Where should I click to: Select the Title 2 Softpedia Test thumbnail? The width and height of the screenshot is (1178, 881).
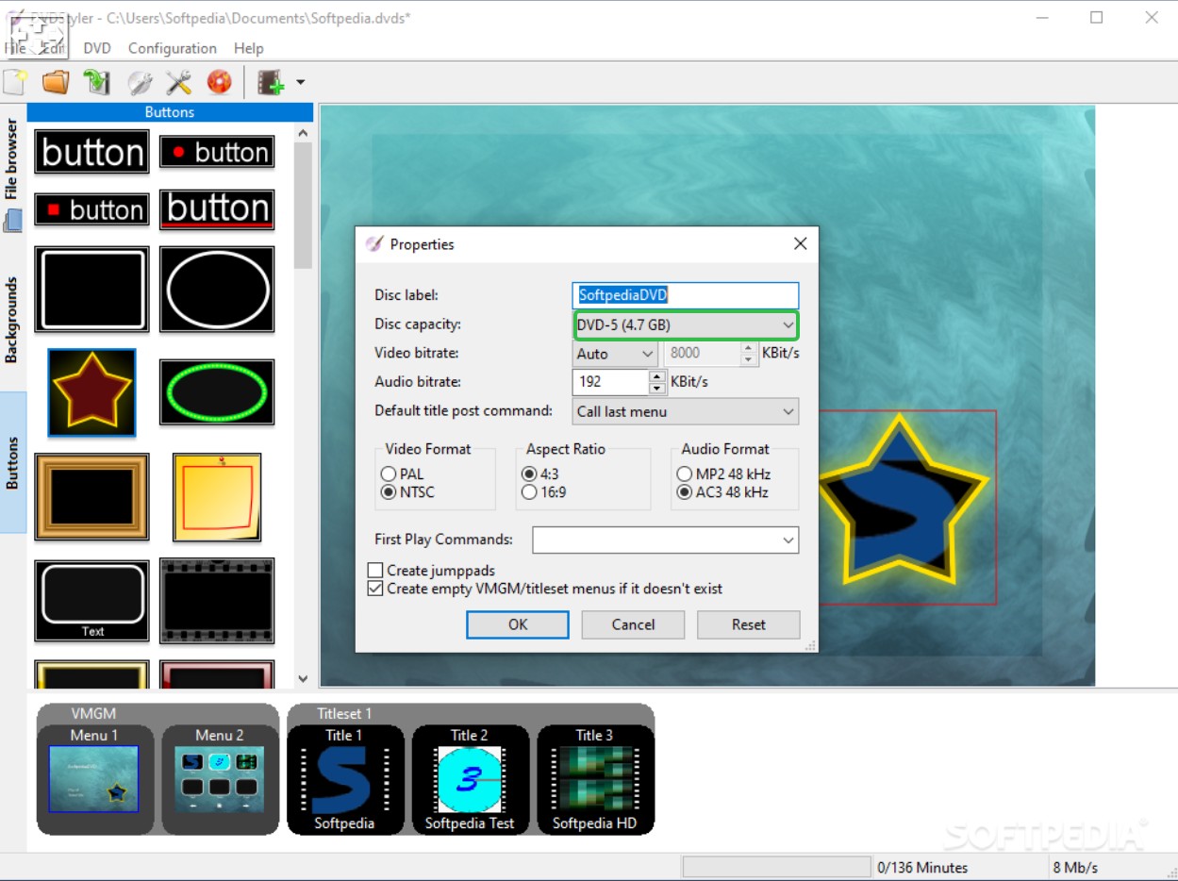tap(470, 780)
